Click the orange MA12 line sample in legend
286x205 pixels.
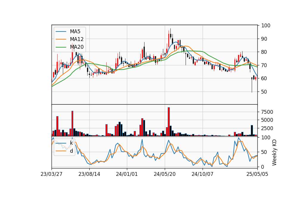coord(61,39)
